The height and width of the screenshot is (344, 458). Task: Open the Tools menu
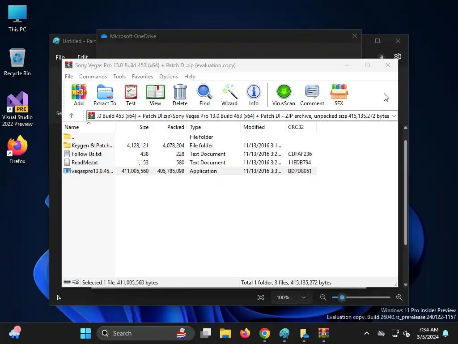[119, 76]
